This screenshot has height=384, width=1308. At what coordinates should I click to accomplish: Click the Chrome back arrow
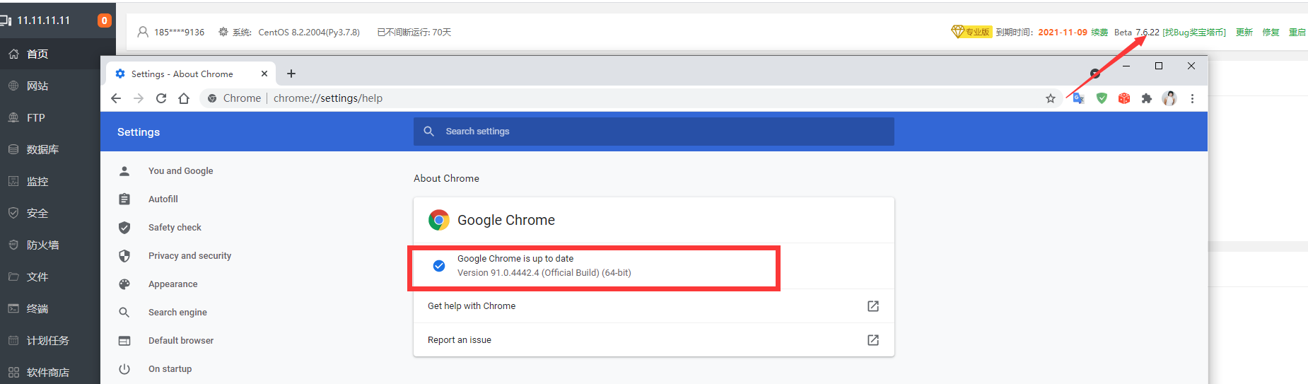[116, 98]
